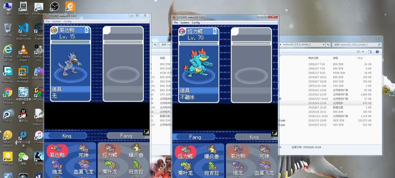This screenshot has width=395, height=178.
Task: Open 微信 desktop shortcut
Action: (x=23, y=158)
